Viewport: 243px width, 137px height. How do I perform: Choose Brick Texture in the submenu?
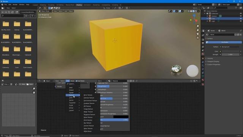tap(88, 95)
